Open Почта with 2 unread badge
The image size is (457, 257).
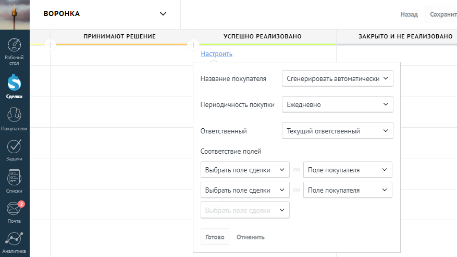tap(15, 208)
